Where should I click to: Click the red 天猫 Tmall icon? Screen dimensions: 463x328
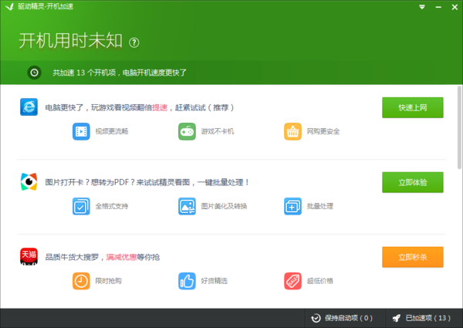coord(29,256)
